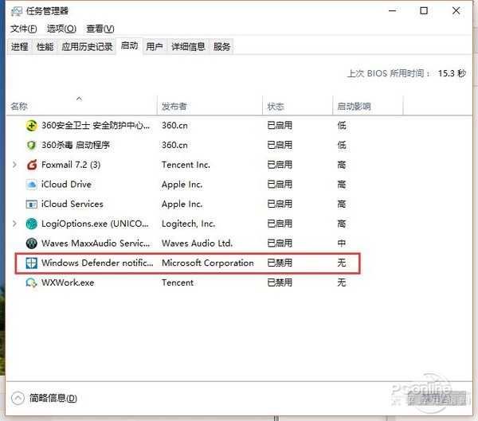Open the 文件(F) menu

pos(23,29)
